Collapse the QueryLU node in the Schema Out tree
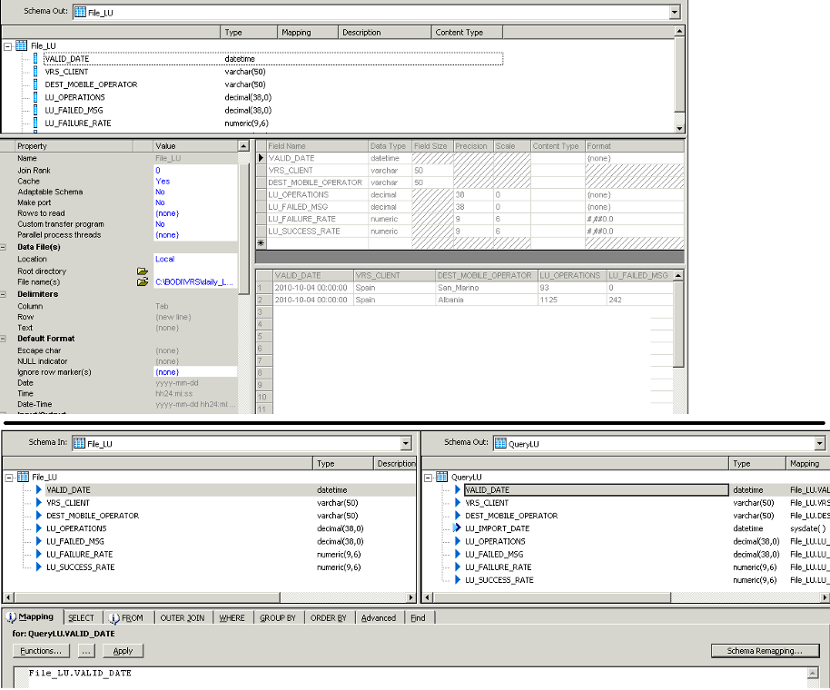 [429, 478]
